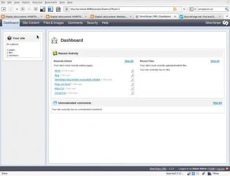Viewport: 230px width, 176px height.
Task: Click View All for Unmoderated comments
Action: tap(217, 103)
